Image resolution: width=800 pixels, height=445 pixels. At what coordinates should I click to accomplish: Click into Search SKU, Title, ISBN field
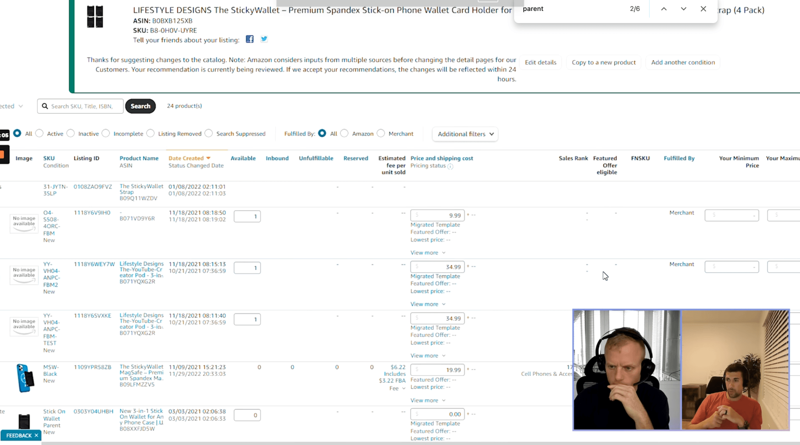pos(80,106)
